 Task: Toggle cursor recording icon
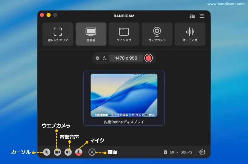click(x=47, y=152)
